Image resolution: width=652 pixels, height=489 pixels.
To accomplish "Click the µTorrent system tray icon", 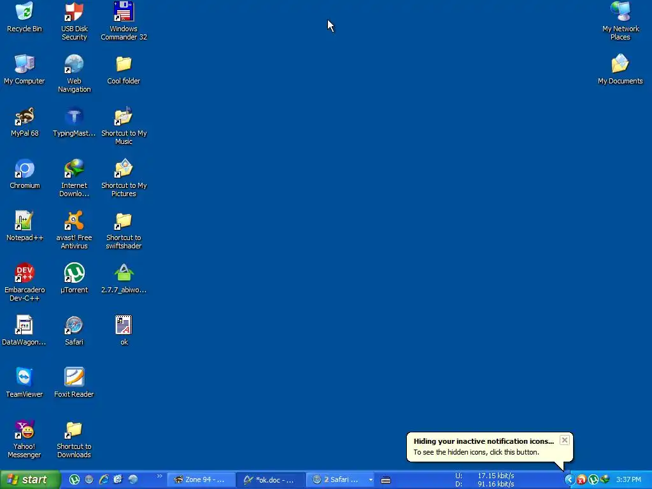I will pos(593,480).
